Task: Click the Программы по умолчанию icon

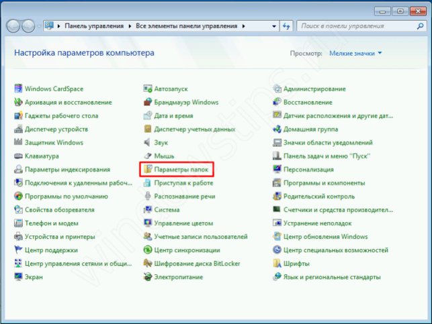Action: point(18,196)
